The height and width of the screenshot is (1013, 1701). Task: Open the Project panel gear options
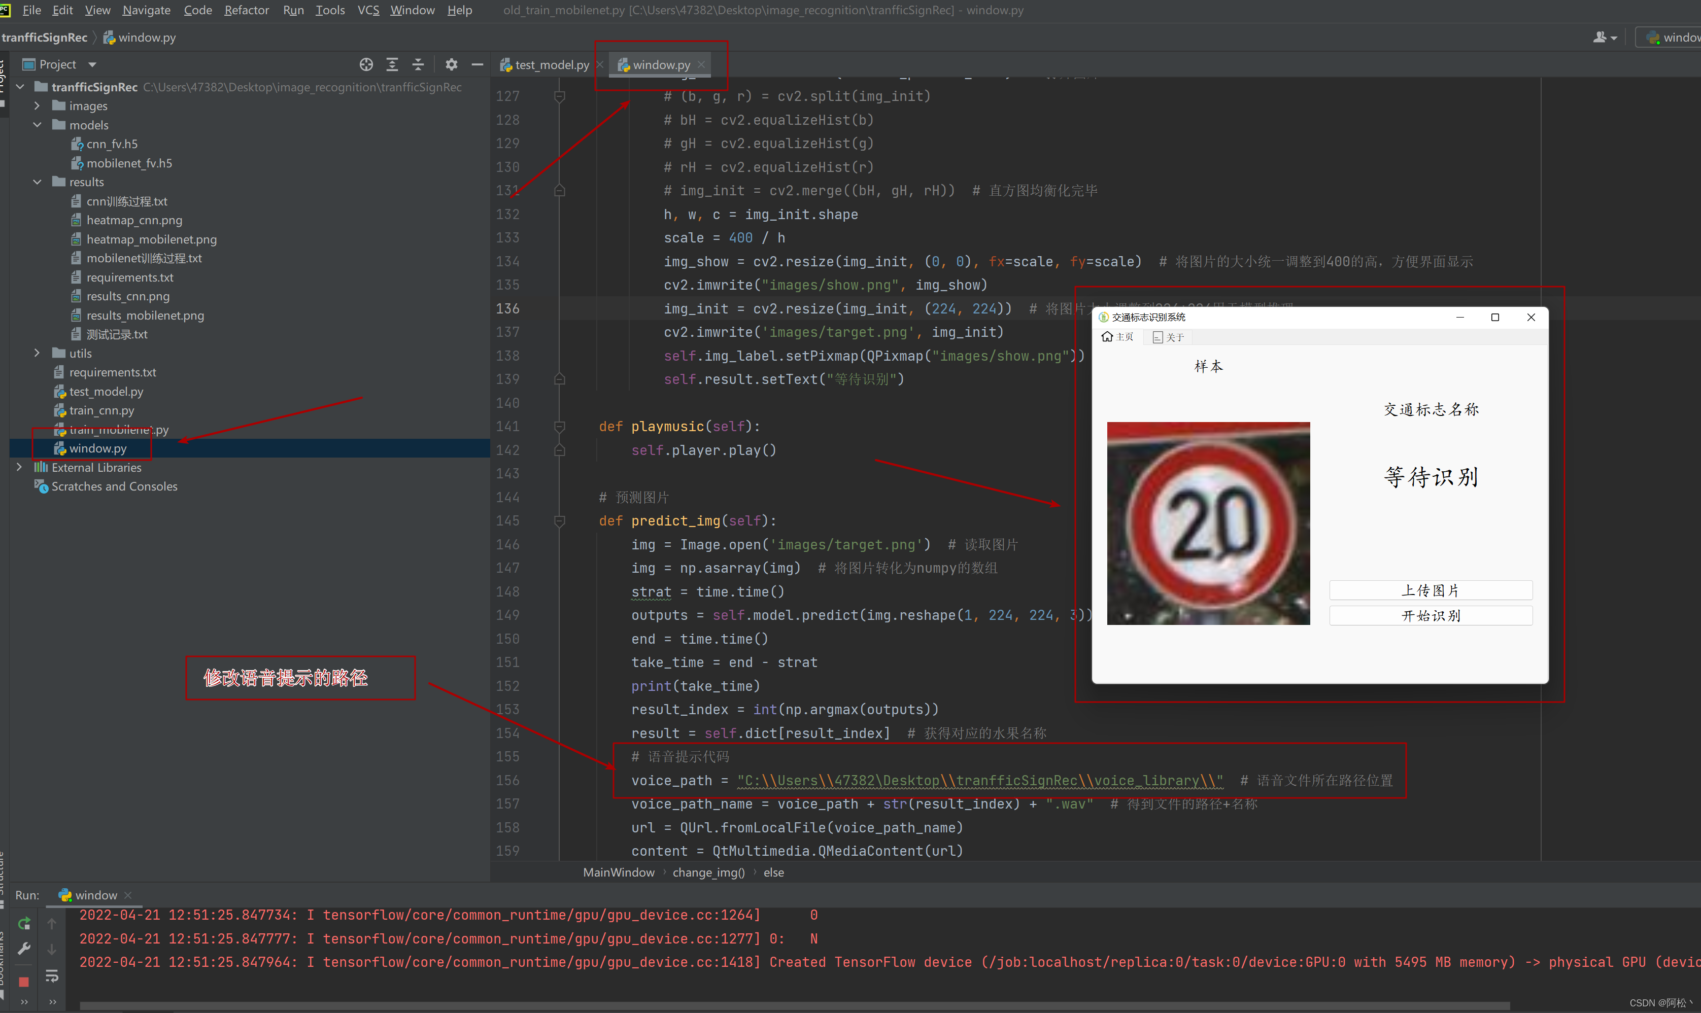pos(451,64)
